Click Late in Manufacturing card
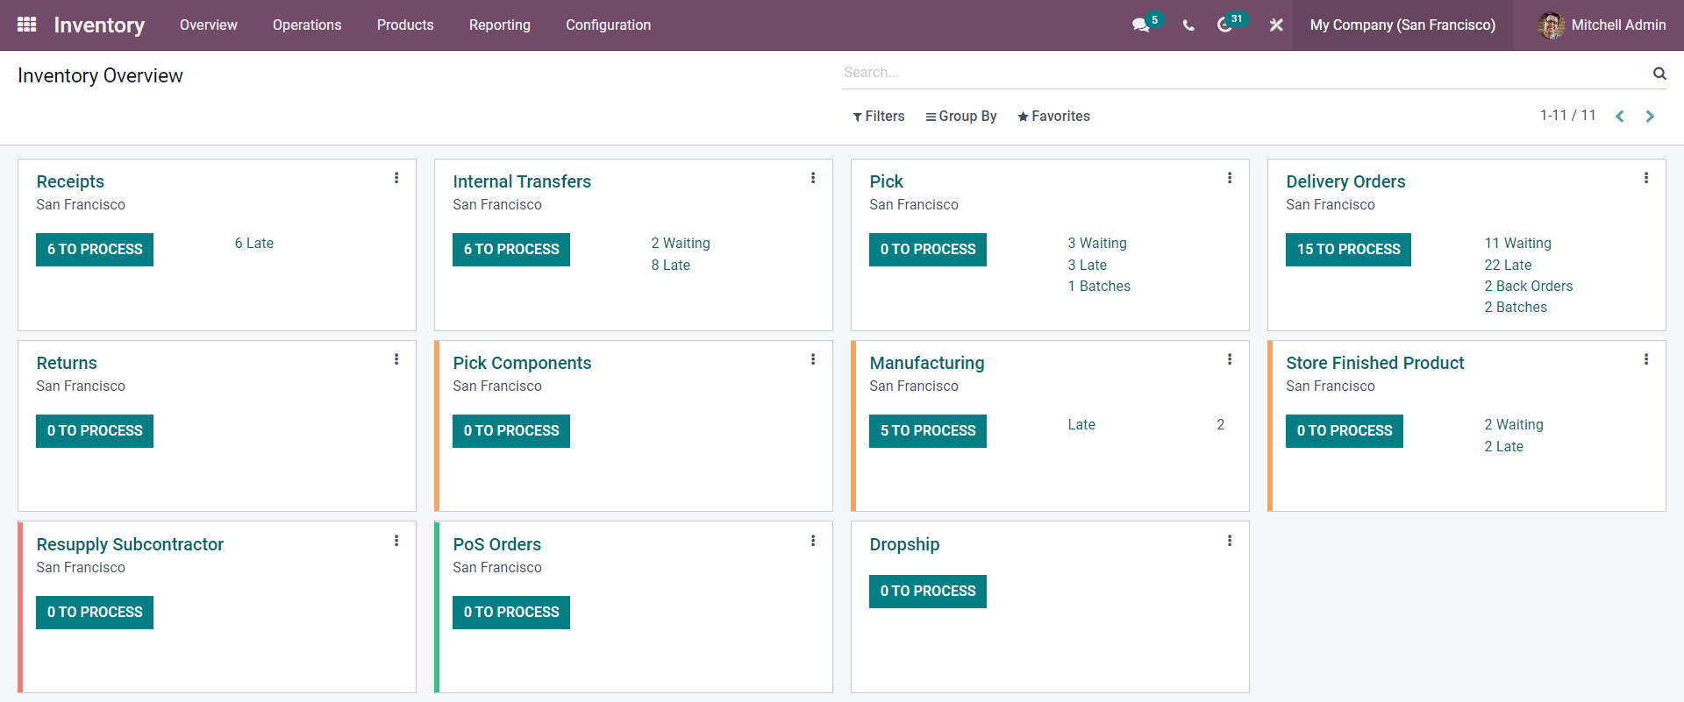This screenshot has width=1684, height=702. click(x=1081, y=425)
